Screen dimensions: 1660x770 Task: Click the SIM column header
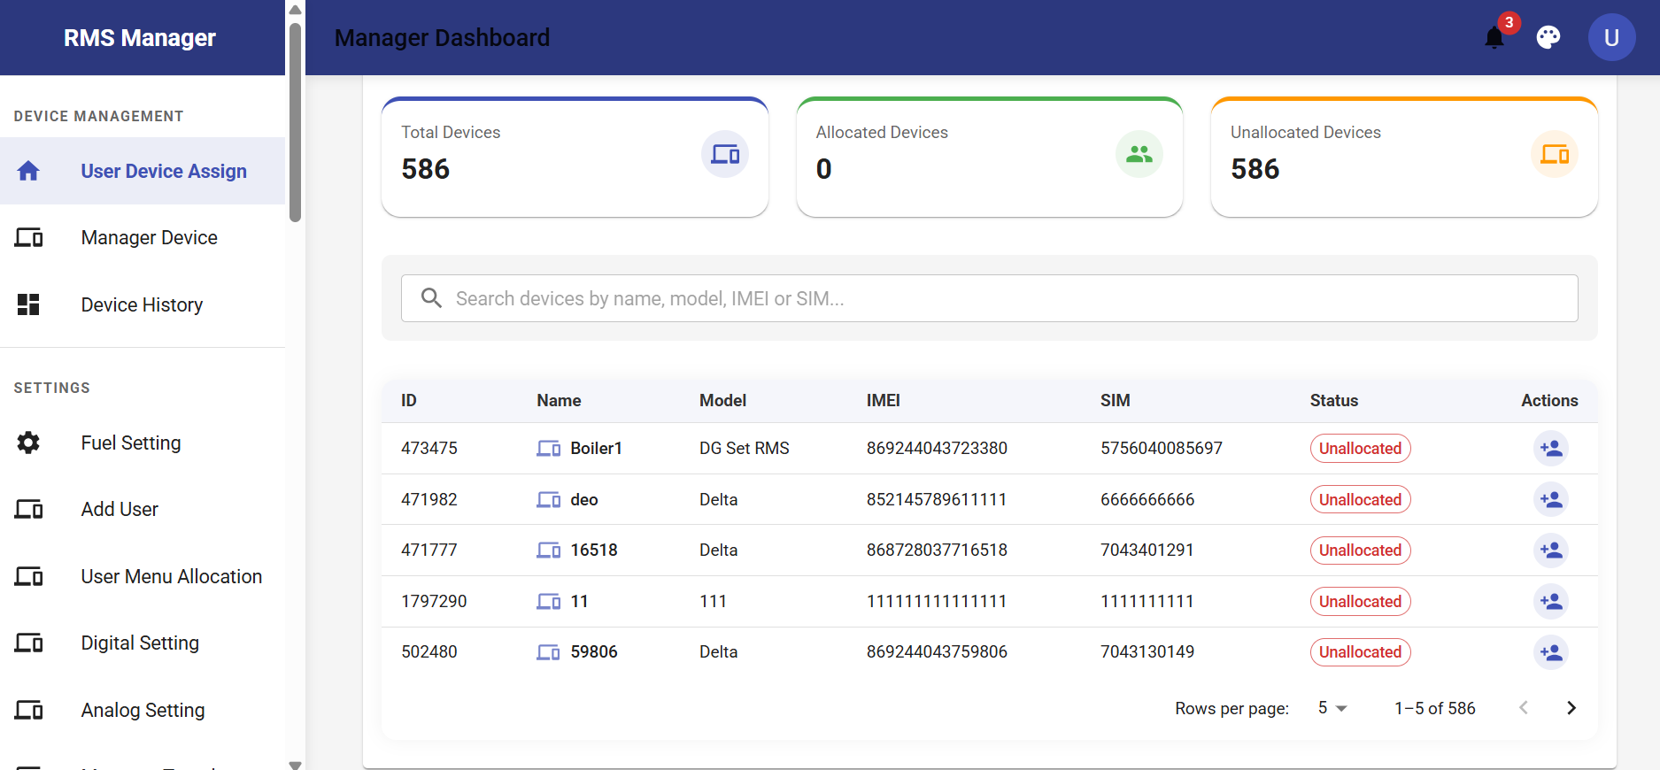click(x=1115, y=401)
